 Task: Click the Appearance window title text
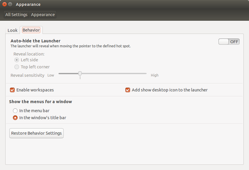pyautogui.click(x=28, y=4)
